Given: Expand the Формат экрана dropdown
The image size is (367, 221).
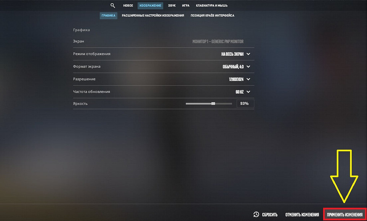Looking at the screenshot, I should [248, 66].
